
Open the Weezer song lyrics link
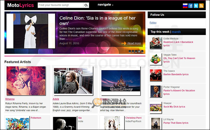174,107
